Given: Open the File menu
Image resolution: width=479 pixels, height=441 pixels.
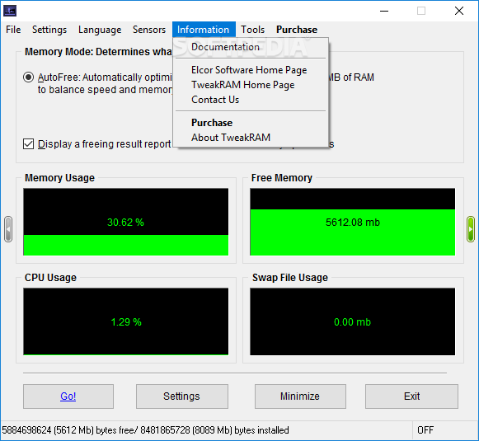Looking at the screenshot, I should [13, 30].
